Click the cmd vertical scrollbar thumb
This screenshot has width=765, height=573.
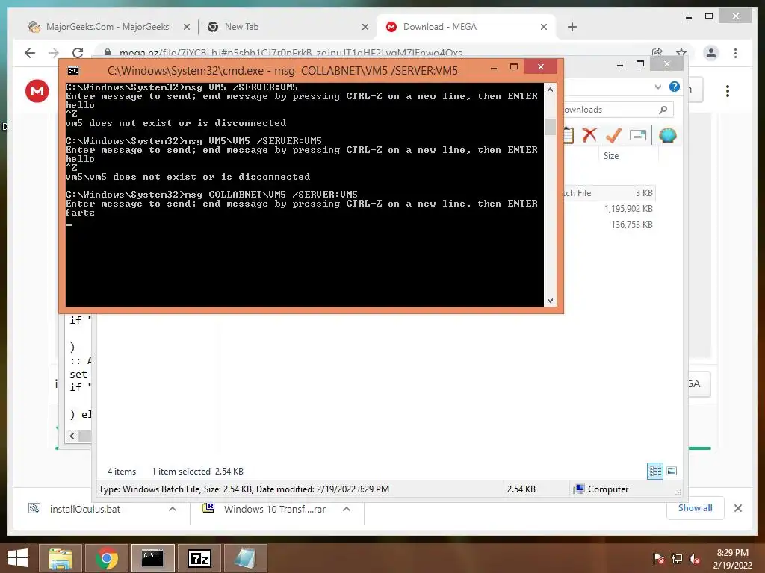click(550, 127)
